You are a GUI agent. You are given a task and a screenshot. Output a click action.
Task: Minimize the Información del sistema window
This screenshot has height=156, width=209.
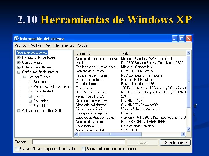pos(175,39)
